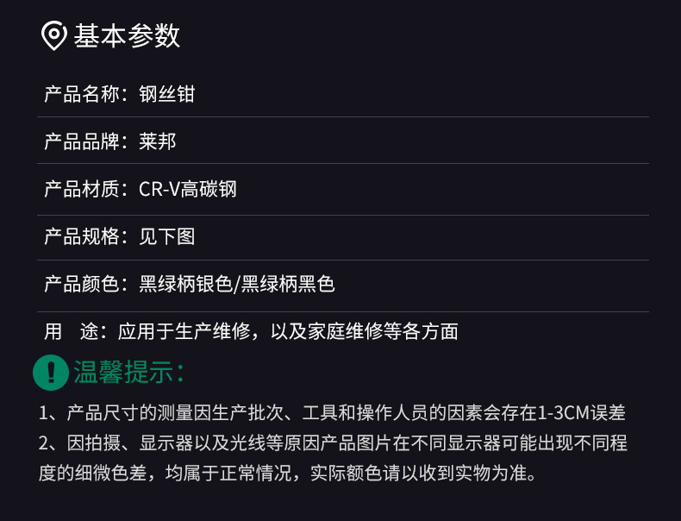Screen dimensions: 681x521
Task: Select the 产品规格 label
Action: (x=82, y=236)
